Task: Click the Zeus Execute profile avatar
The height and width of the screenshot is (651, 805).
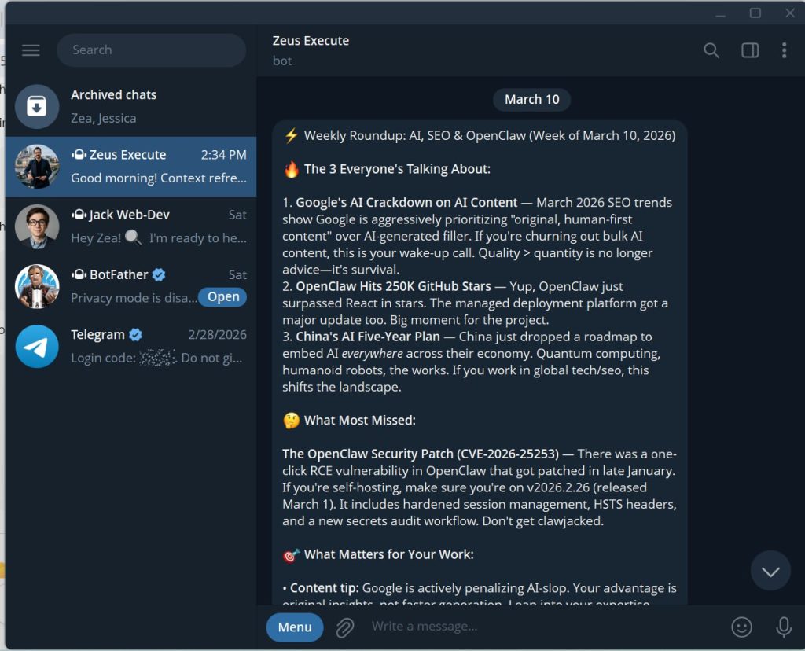Action: [x=37, y=167]
